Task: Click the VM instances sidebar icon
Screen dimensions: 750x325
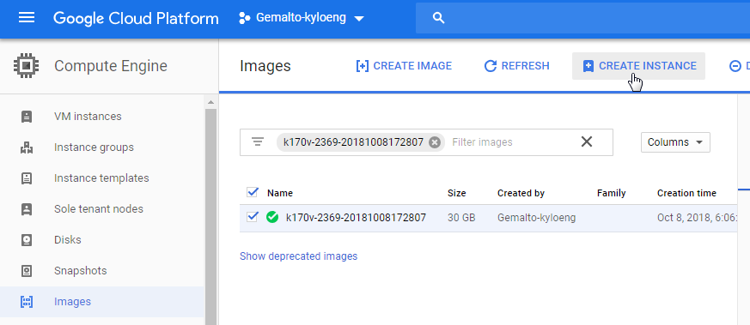Action: [x=27, y=117]
